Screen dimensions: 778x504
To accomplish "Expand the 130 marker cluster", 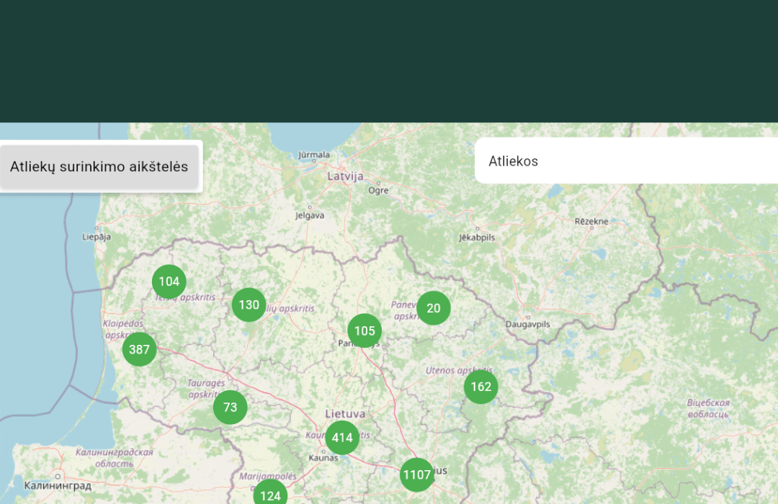I will (x=249, y=305).
